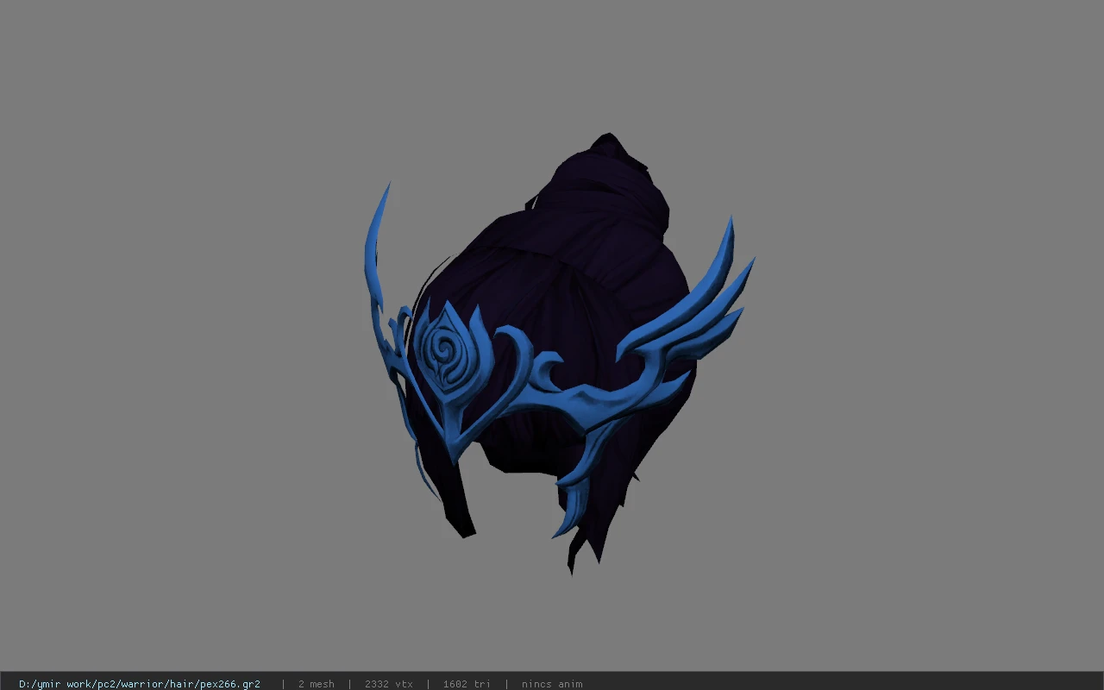Click the '2332 vtx' vertex count
Screen dimensions: 1104x690
click(388, 684)
